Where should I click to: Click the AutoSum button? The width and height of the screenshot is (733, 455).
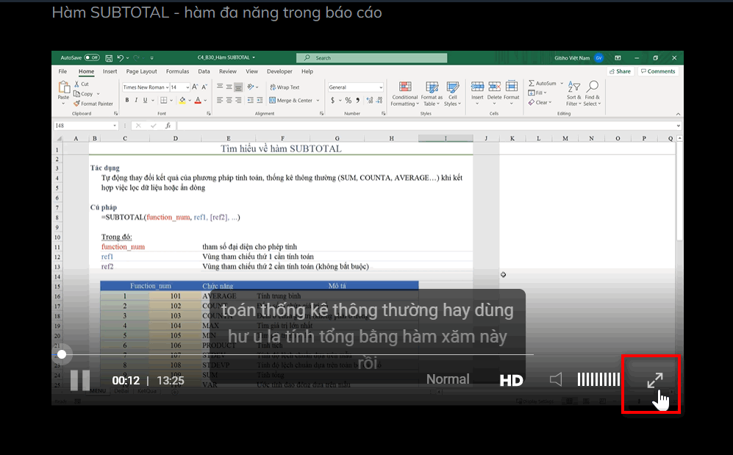(x=543, y=83)
